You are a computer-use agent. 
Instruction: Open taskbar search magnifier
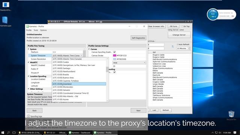click(8, 132)
